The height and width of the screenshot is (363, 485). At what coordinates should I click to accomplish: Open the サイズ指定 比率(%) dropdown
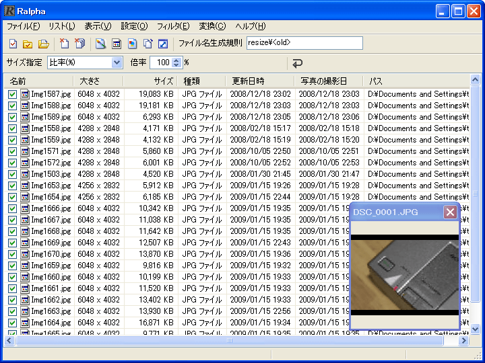coord(117,63)
